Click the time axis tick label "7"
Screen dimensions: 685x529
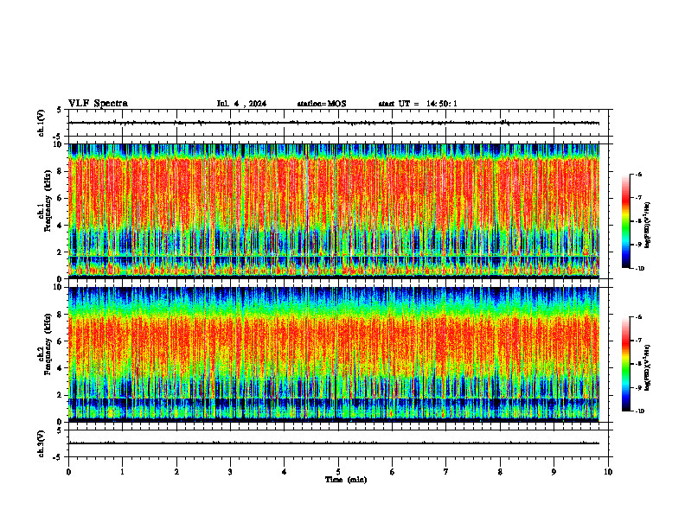tap(446, 472)
